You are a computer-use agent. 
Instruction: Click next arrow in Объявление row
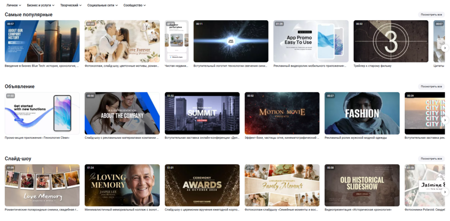pos(445,120)
